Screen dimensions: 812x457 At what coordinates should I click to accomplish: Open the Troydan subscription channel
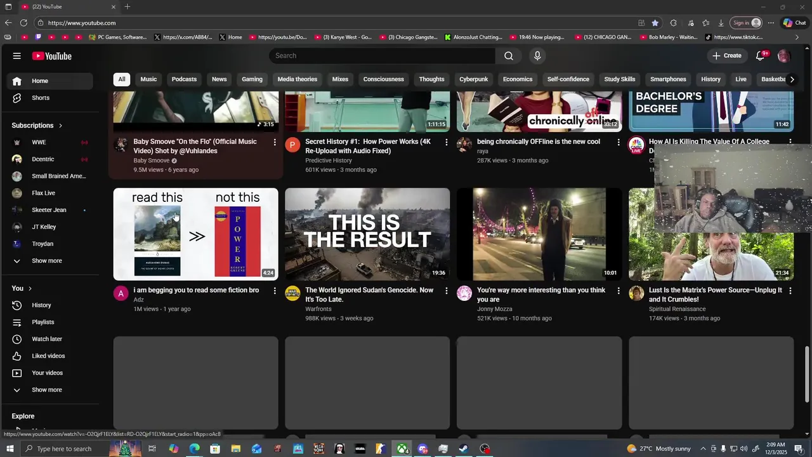[49, 244]
